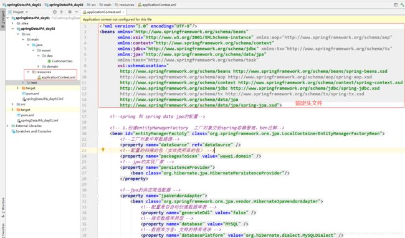Image resolution: width=405 pixels, height=238 pixels.
Task: Open the Favorites tool window side tab
Action: tap(3, 231)
